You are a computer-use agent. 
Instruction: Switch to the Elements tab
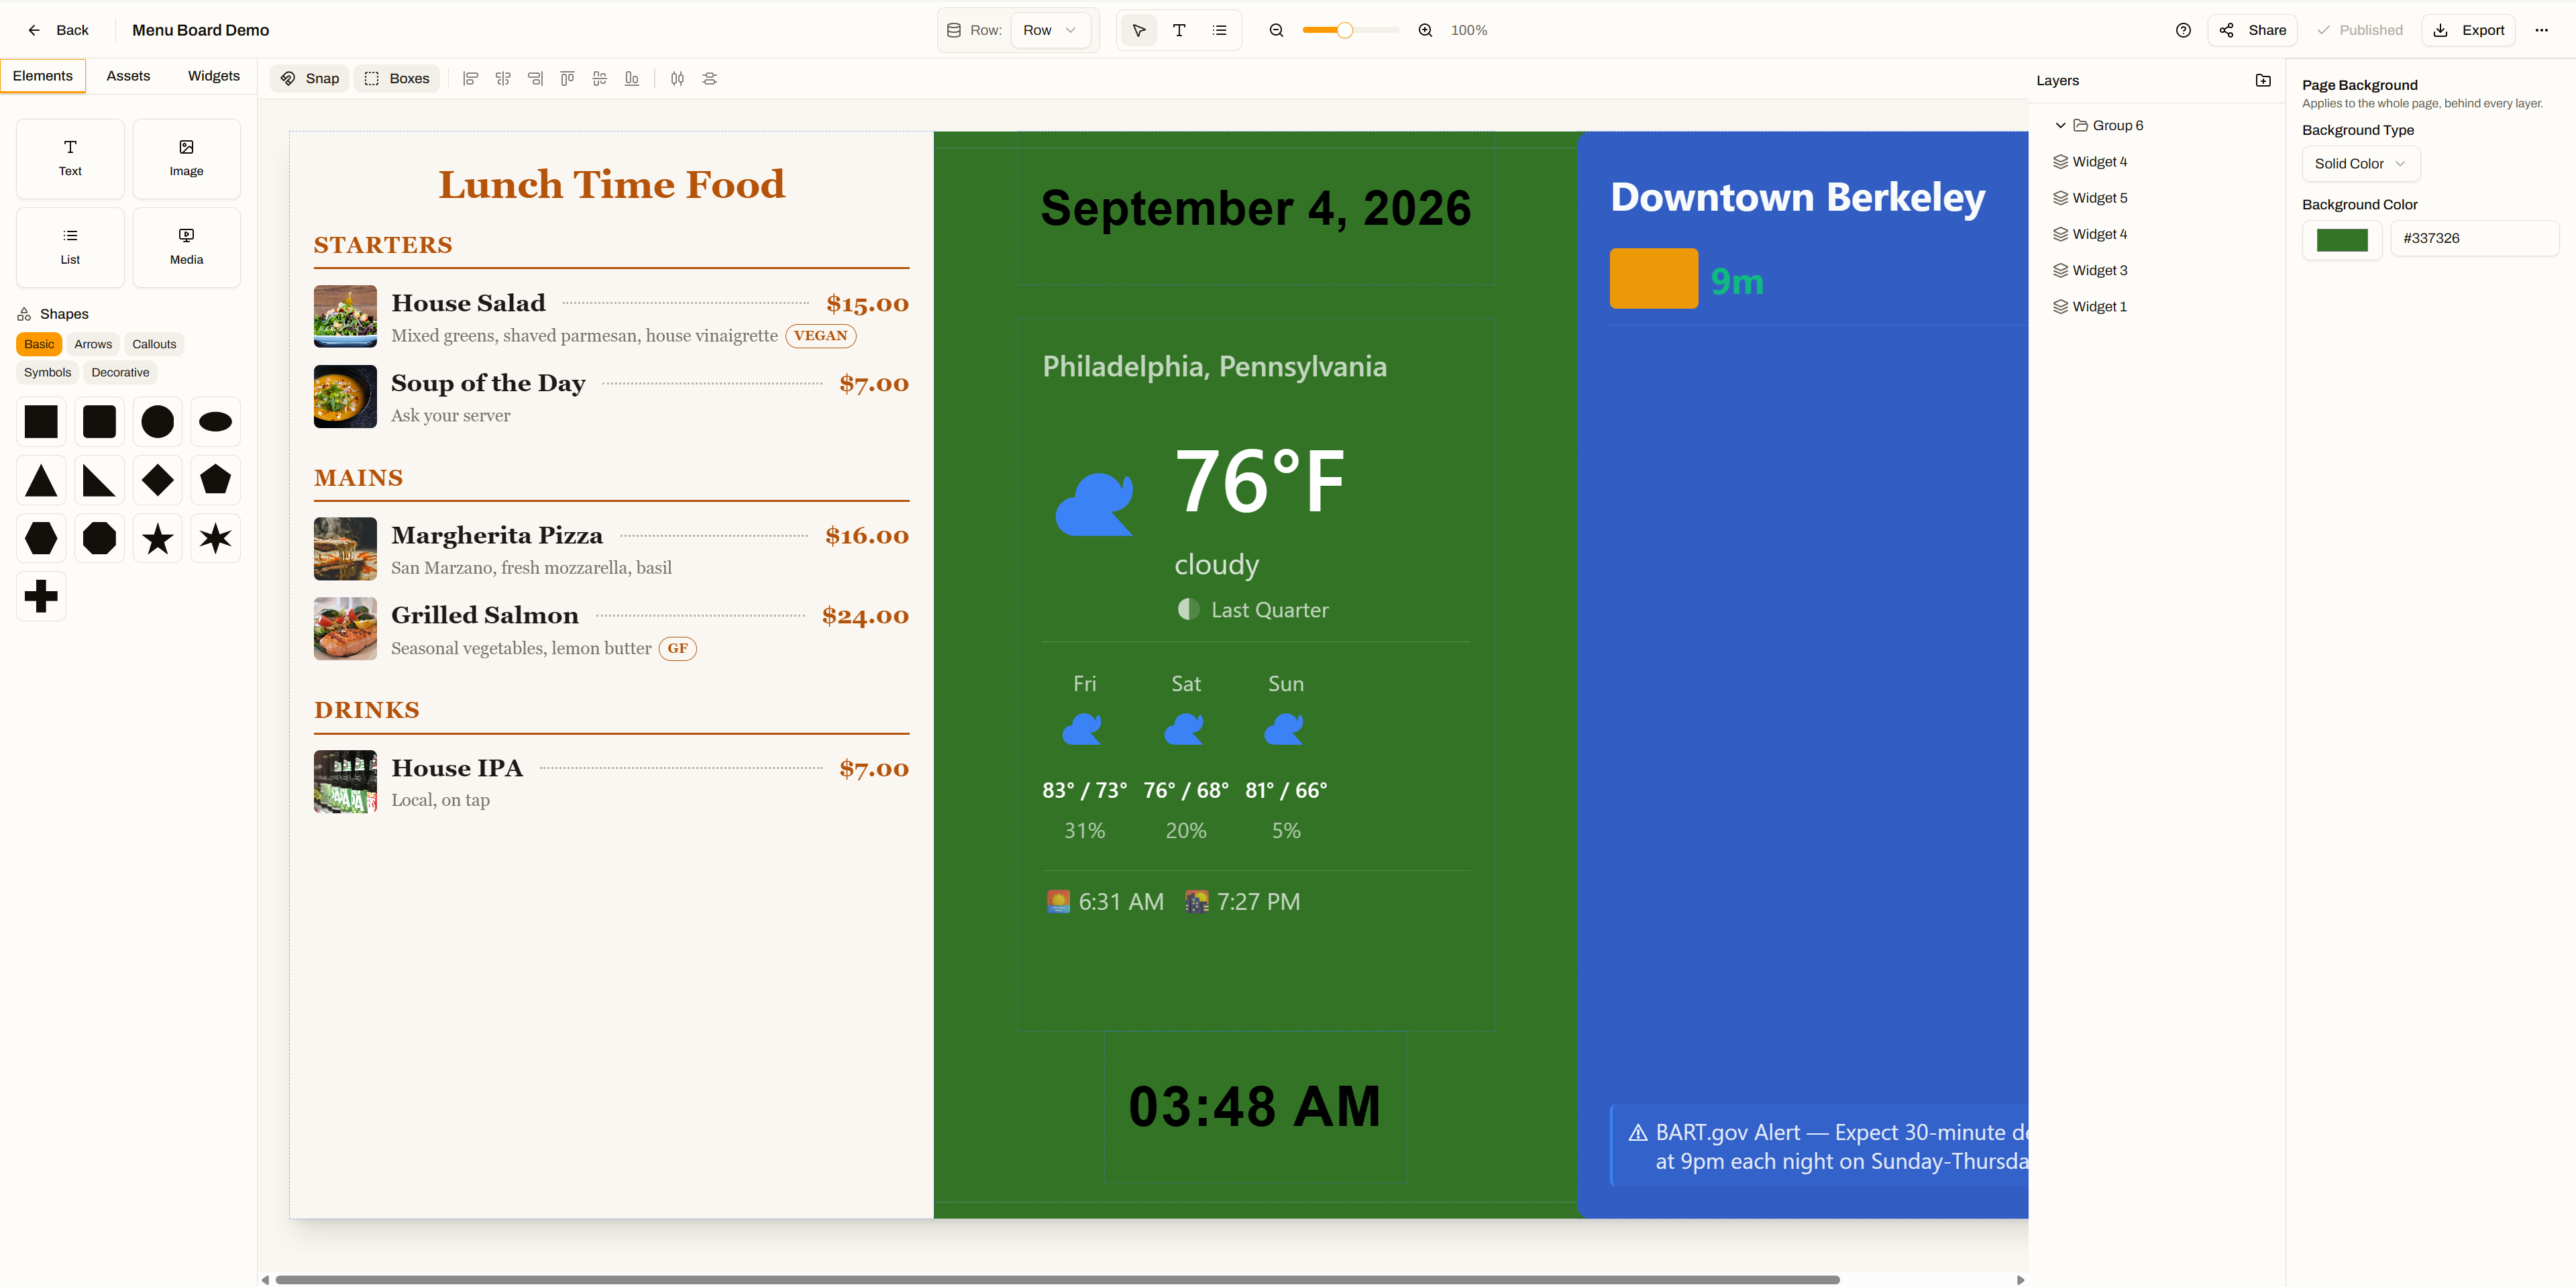pos(43,76)
